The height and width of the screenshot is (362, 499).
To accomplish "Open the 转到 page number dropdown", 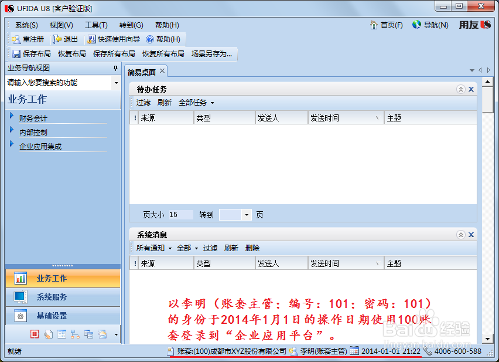I will 247,215.
